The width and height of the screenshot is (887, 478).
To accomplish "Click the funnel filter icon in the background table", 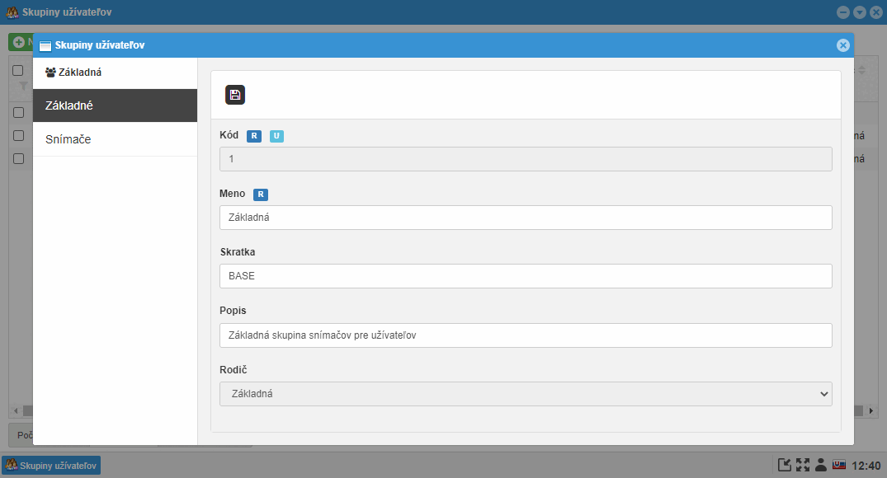I will (x=23, y=86).
